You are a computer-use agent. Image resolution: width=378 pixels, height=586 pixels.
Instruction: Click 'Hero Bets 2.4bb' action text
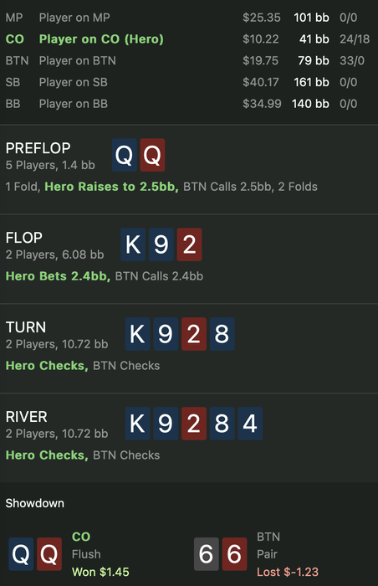(58, 276)
